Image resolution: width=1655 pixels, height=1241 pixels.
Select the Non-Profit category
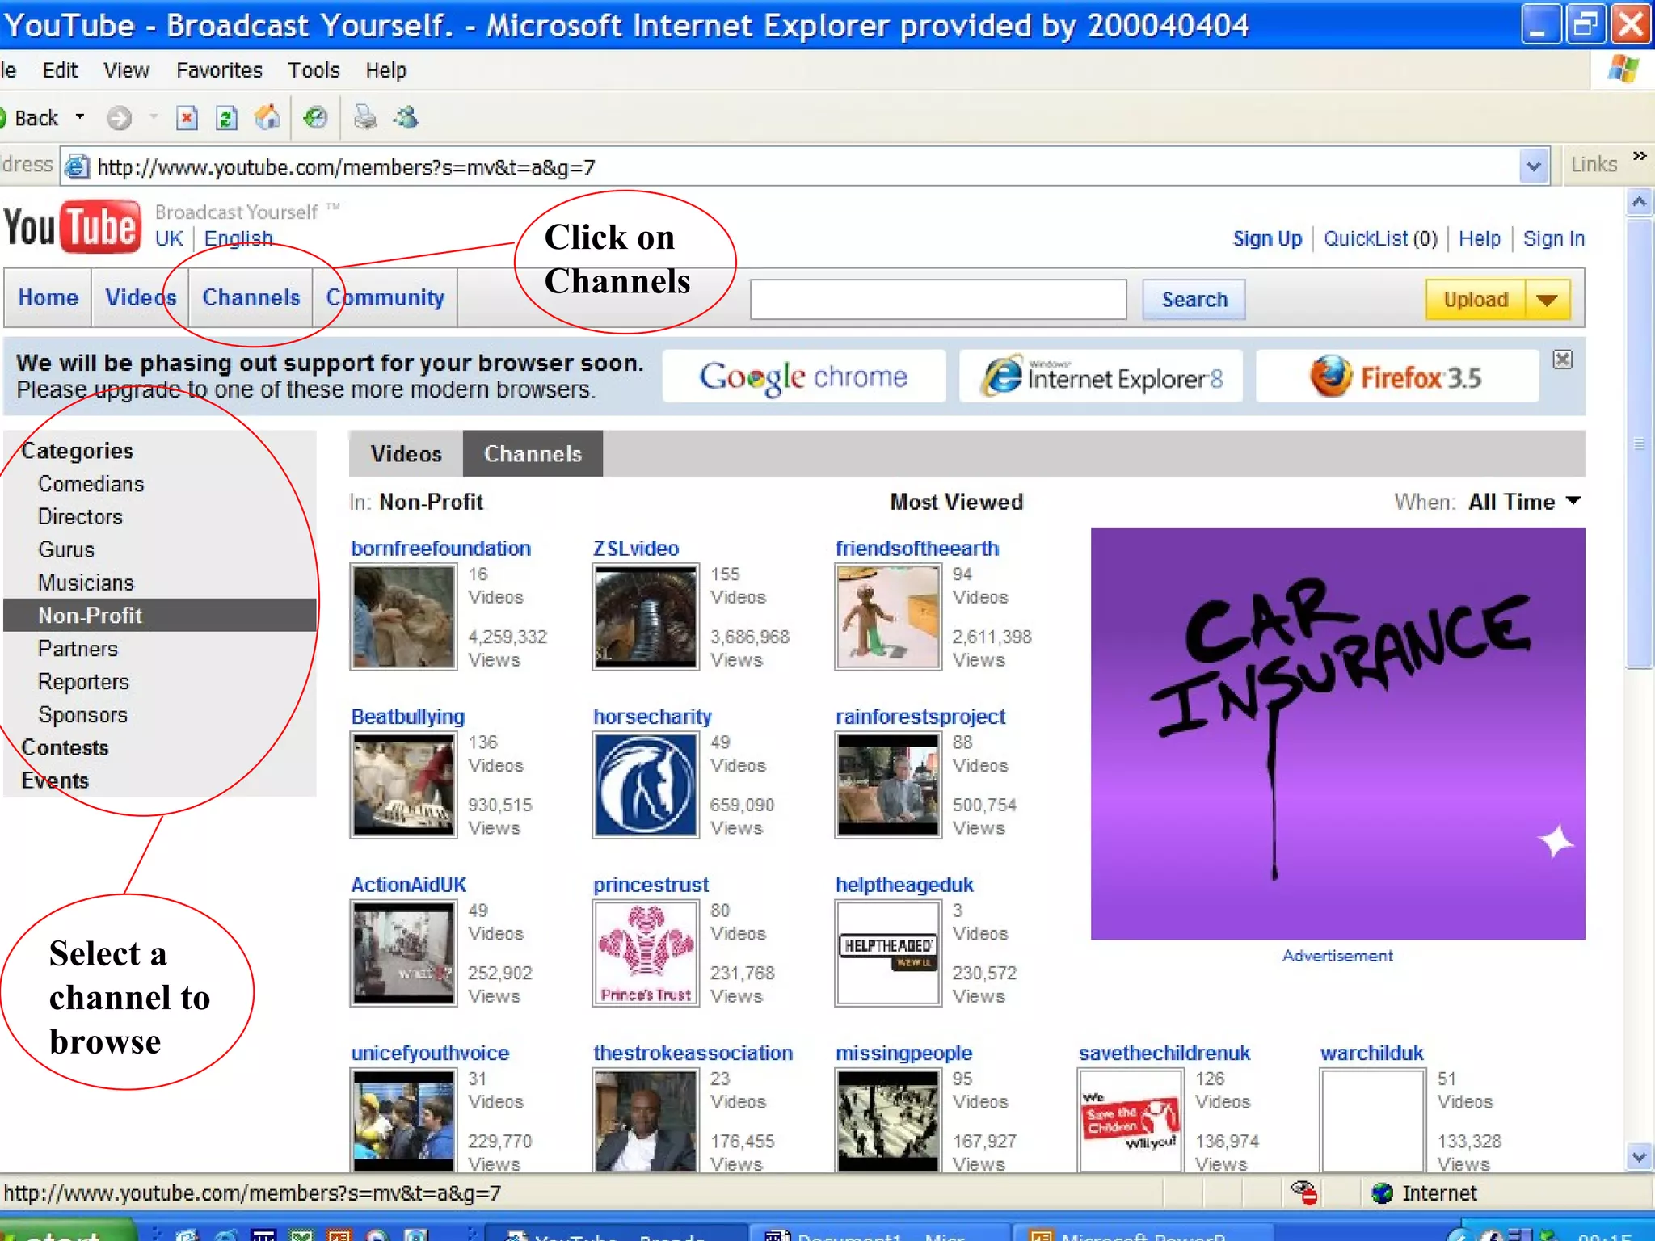tap(159, 616)
